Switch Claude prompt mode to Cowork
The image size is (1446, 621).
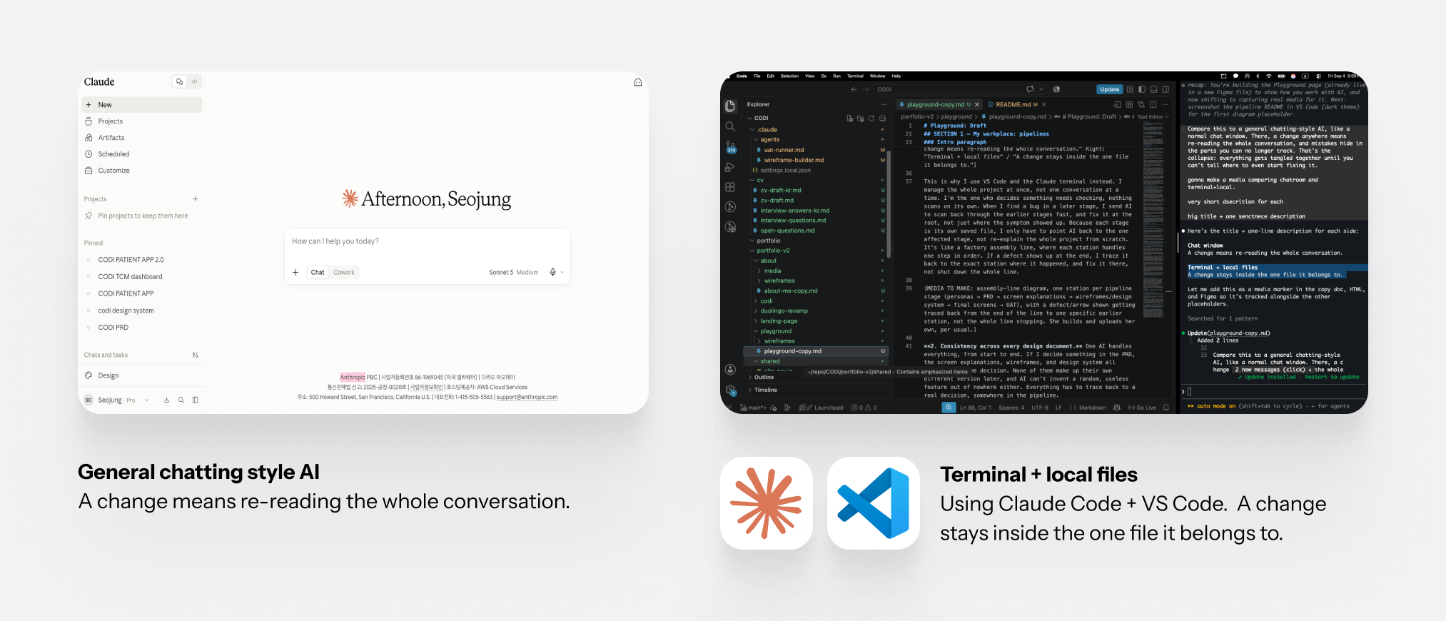[344, 272]
